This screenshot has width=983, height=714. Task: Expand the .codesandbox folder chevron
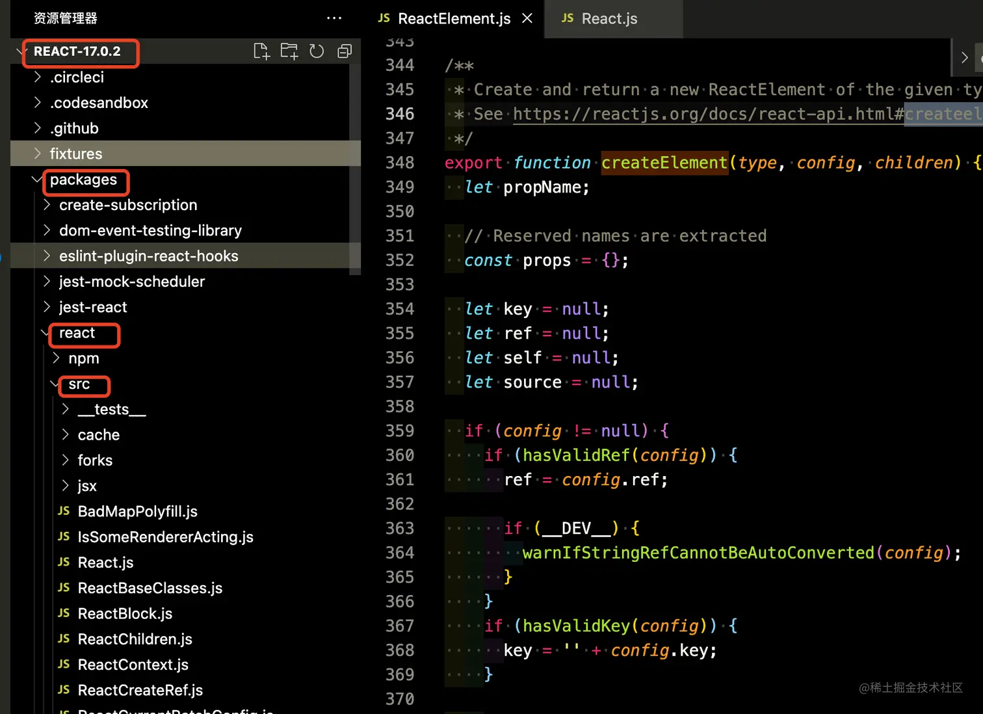click(x=38, y=102)
